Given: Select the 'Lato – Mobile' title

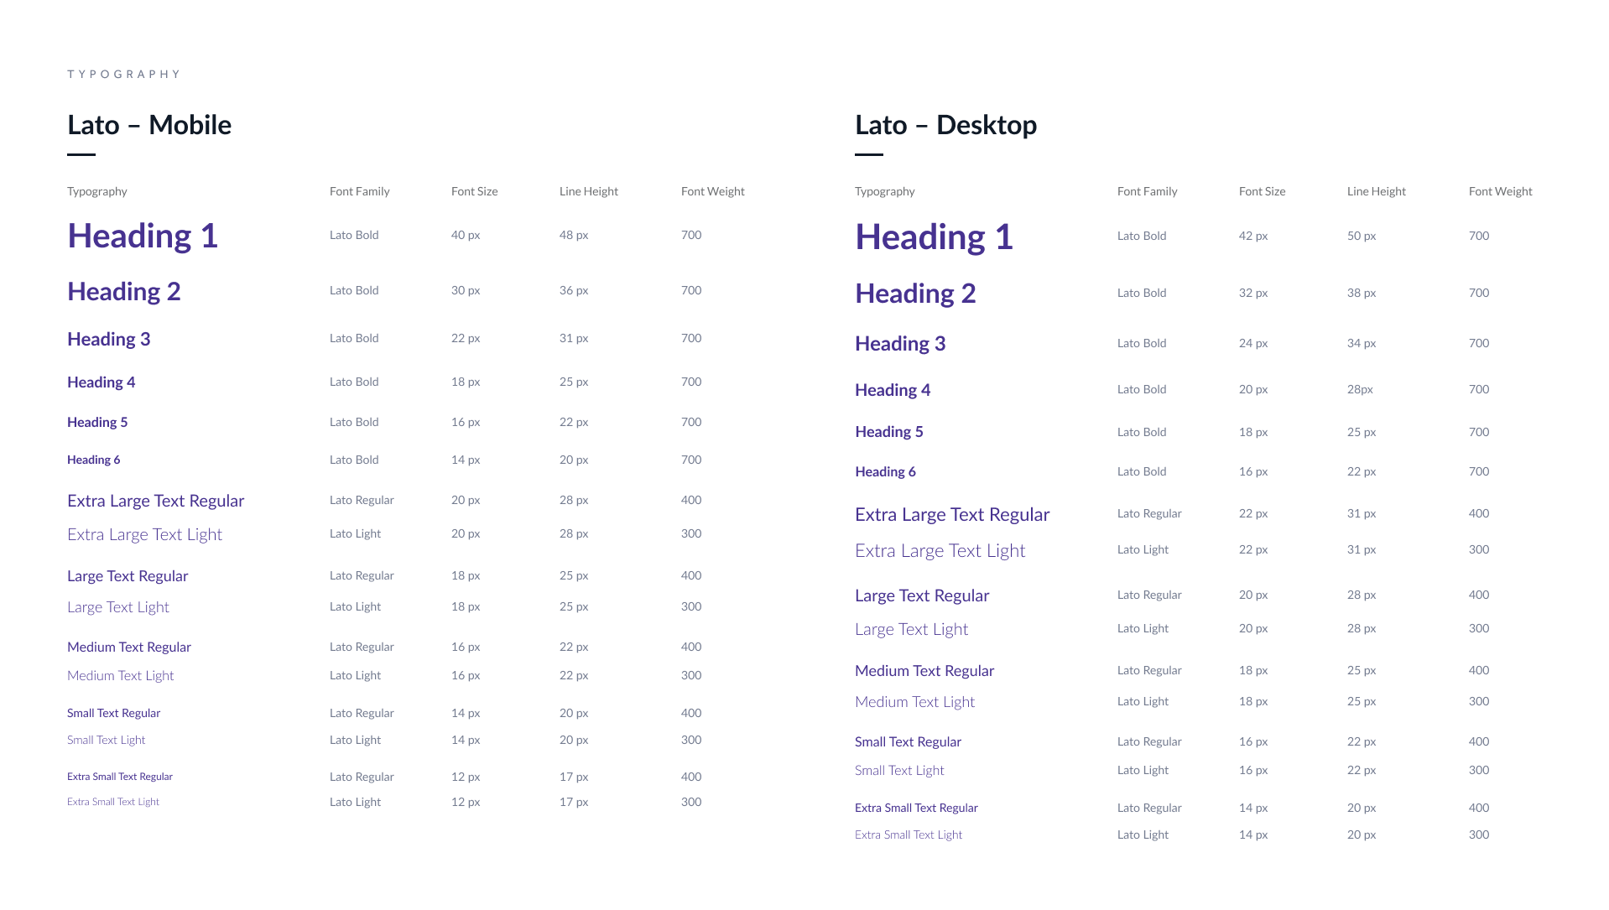Looking at the screenshot, I should 149,125.
